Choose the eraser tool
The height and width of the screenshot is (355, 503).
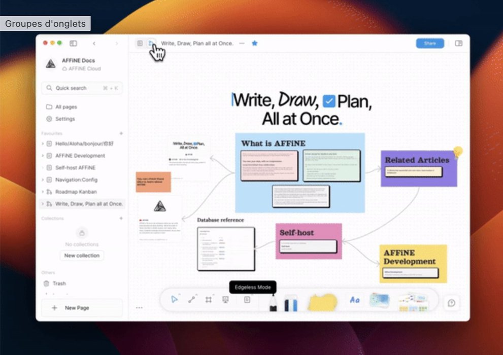[290, 303]
